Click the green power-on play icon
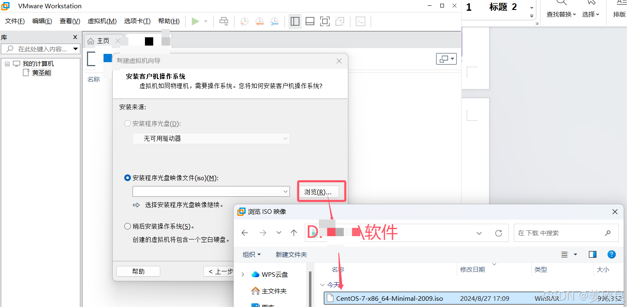Screen dimensions: 627x307 pyautogui.click(x=195, y=21)
